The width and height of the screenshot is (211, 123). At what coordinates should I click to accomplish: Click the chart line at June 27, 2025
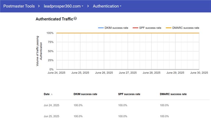(128, 33)
